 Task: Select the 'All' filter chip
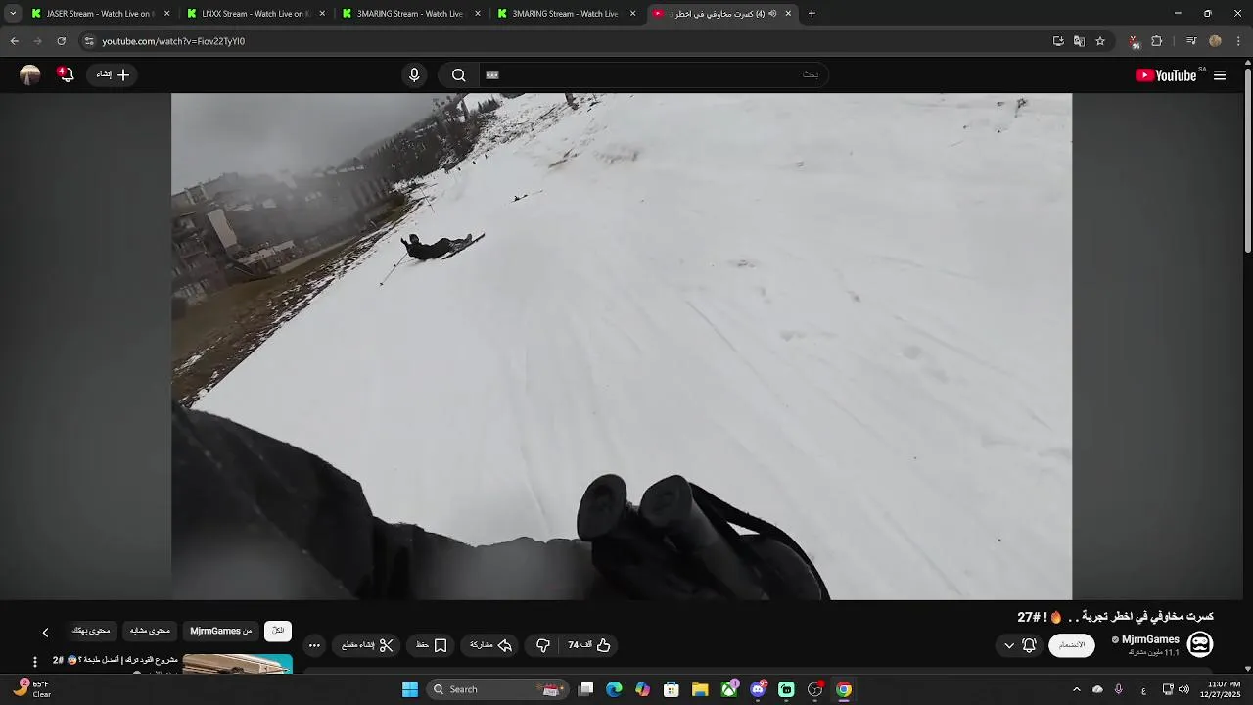(x=278, y=631)
